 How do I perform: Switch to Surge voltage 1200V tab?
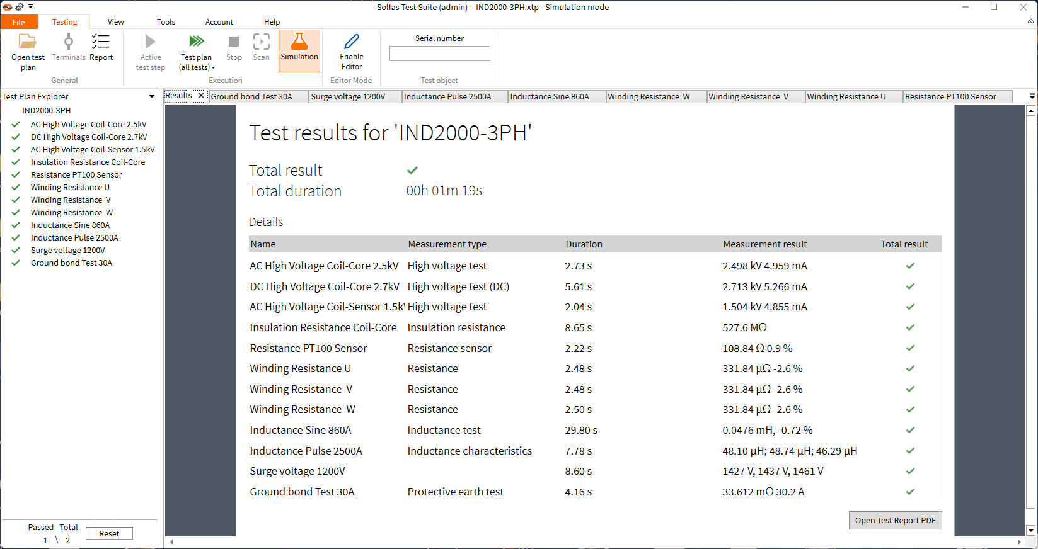[355, 96]
